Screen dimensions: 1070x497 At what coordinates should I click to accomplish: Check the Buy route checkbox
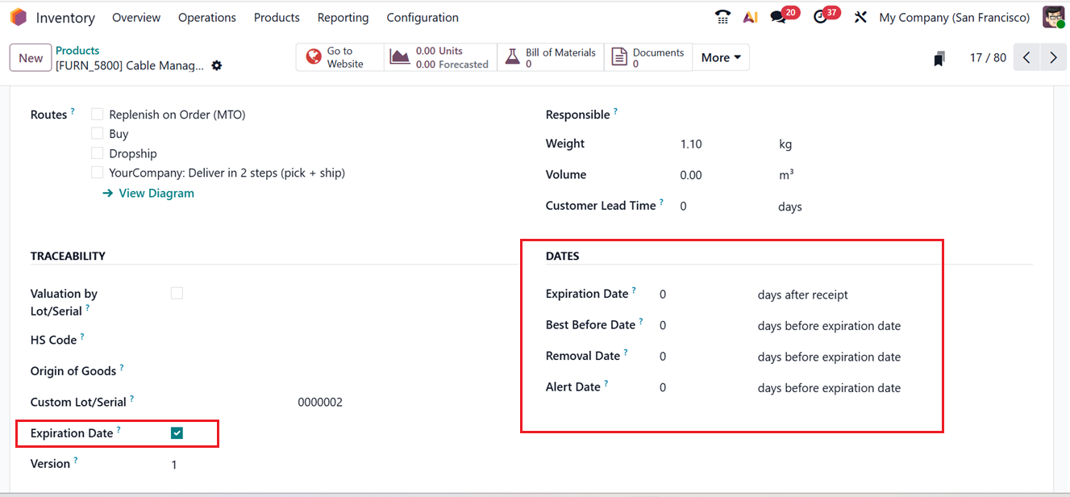click(97, 134)
